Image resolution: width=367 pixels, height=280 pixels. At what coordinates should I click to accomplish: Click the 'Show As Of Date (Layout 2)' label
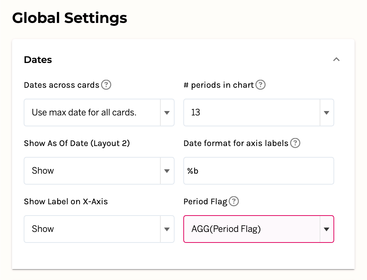coord(77,143)
